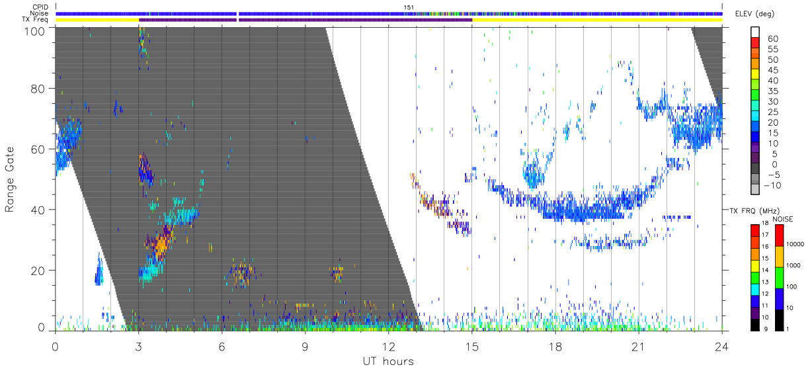Click the orange segment of the NOISE color bar
The height and width of the screenshot is (375, 812).
[779, 256]
